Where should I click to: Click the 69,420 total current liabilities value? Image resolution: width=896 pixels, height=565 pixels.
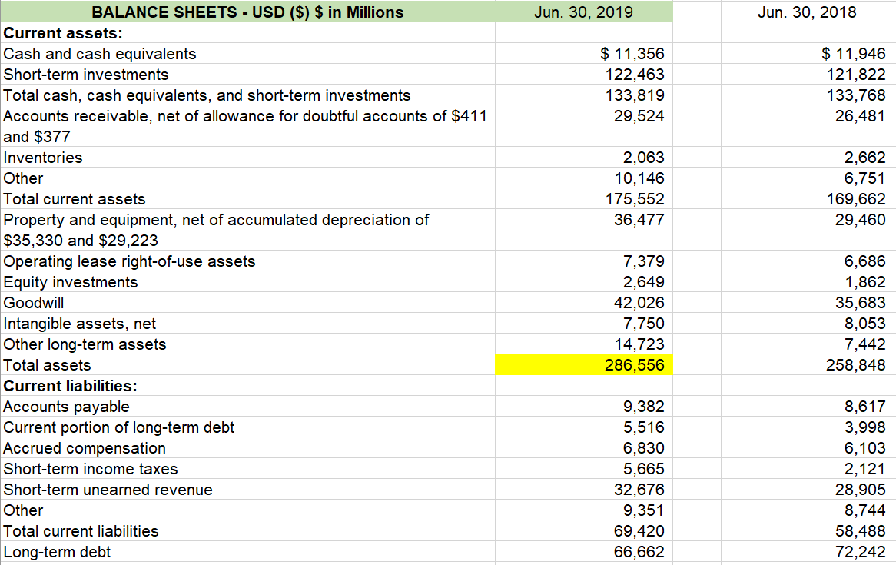click(x=639, y=530)
